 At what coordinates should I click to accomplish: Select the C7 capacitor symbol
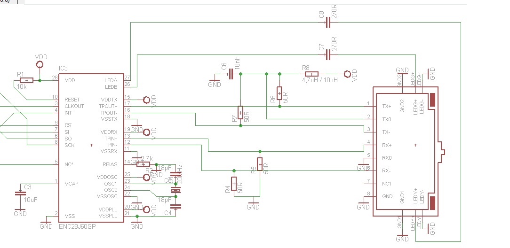coord(328,55)
